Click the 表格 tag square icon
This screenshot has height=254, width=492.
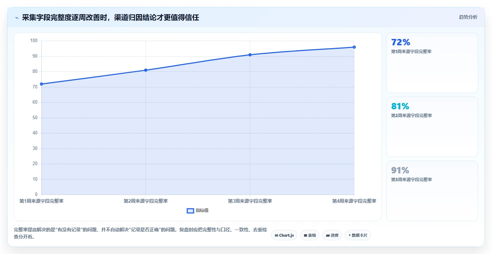point(305,235)
